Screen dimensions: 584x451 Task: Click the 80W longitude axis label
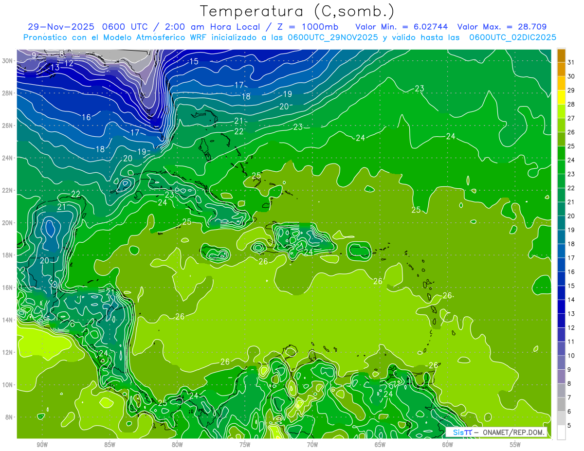pos(177,445)
